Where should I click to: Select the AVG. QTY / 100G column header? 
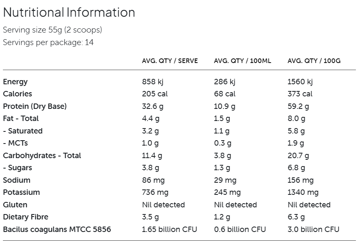click(314, 61)
